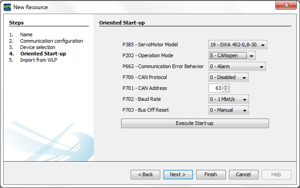The image size is (300, 188).
Task: Open the P700 CAN Protocol dropdown
Action: [229, 77]
